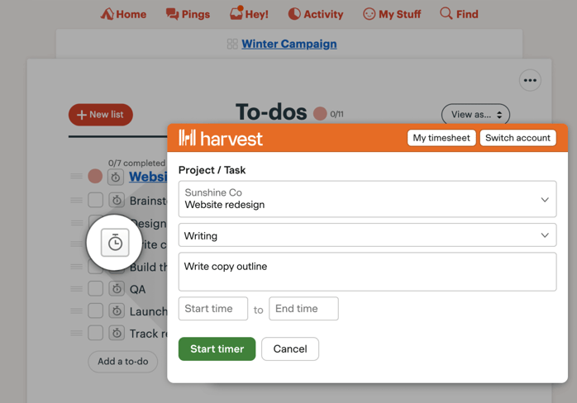Click the timer icon beside the Website list title
The height and width of the screenshot is (403, 577).
click(x=115, y=178)
